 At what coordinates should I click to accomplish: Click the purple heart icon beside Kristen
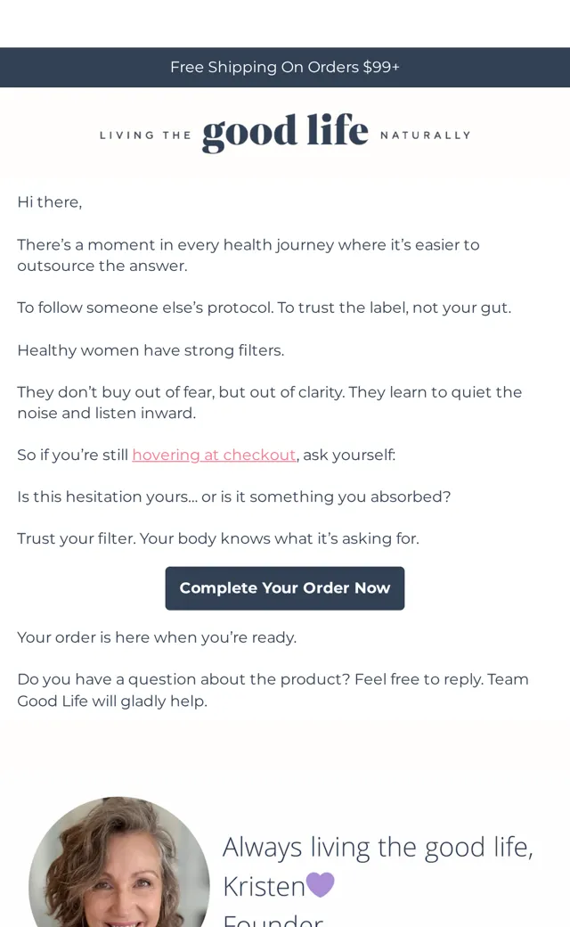tap(320, 885)
